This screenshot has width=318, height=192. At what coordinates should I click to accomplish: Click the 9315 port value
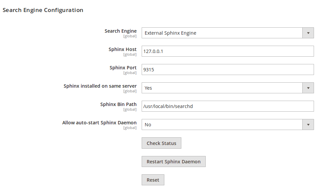click(149, 69)
